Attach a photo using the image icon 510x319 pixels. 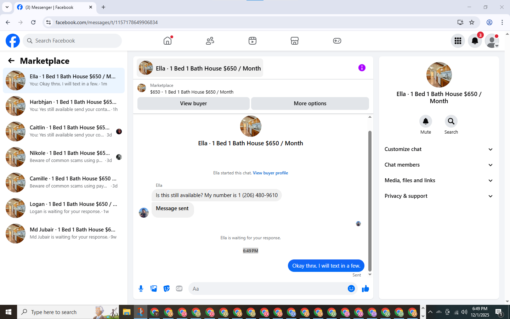pos(154,289)
